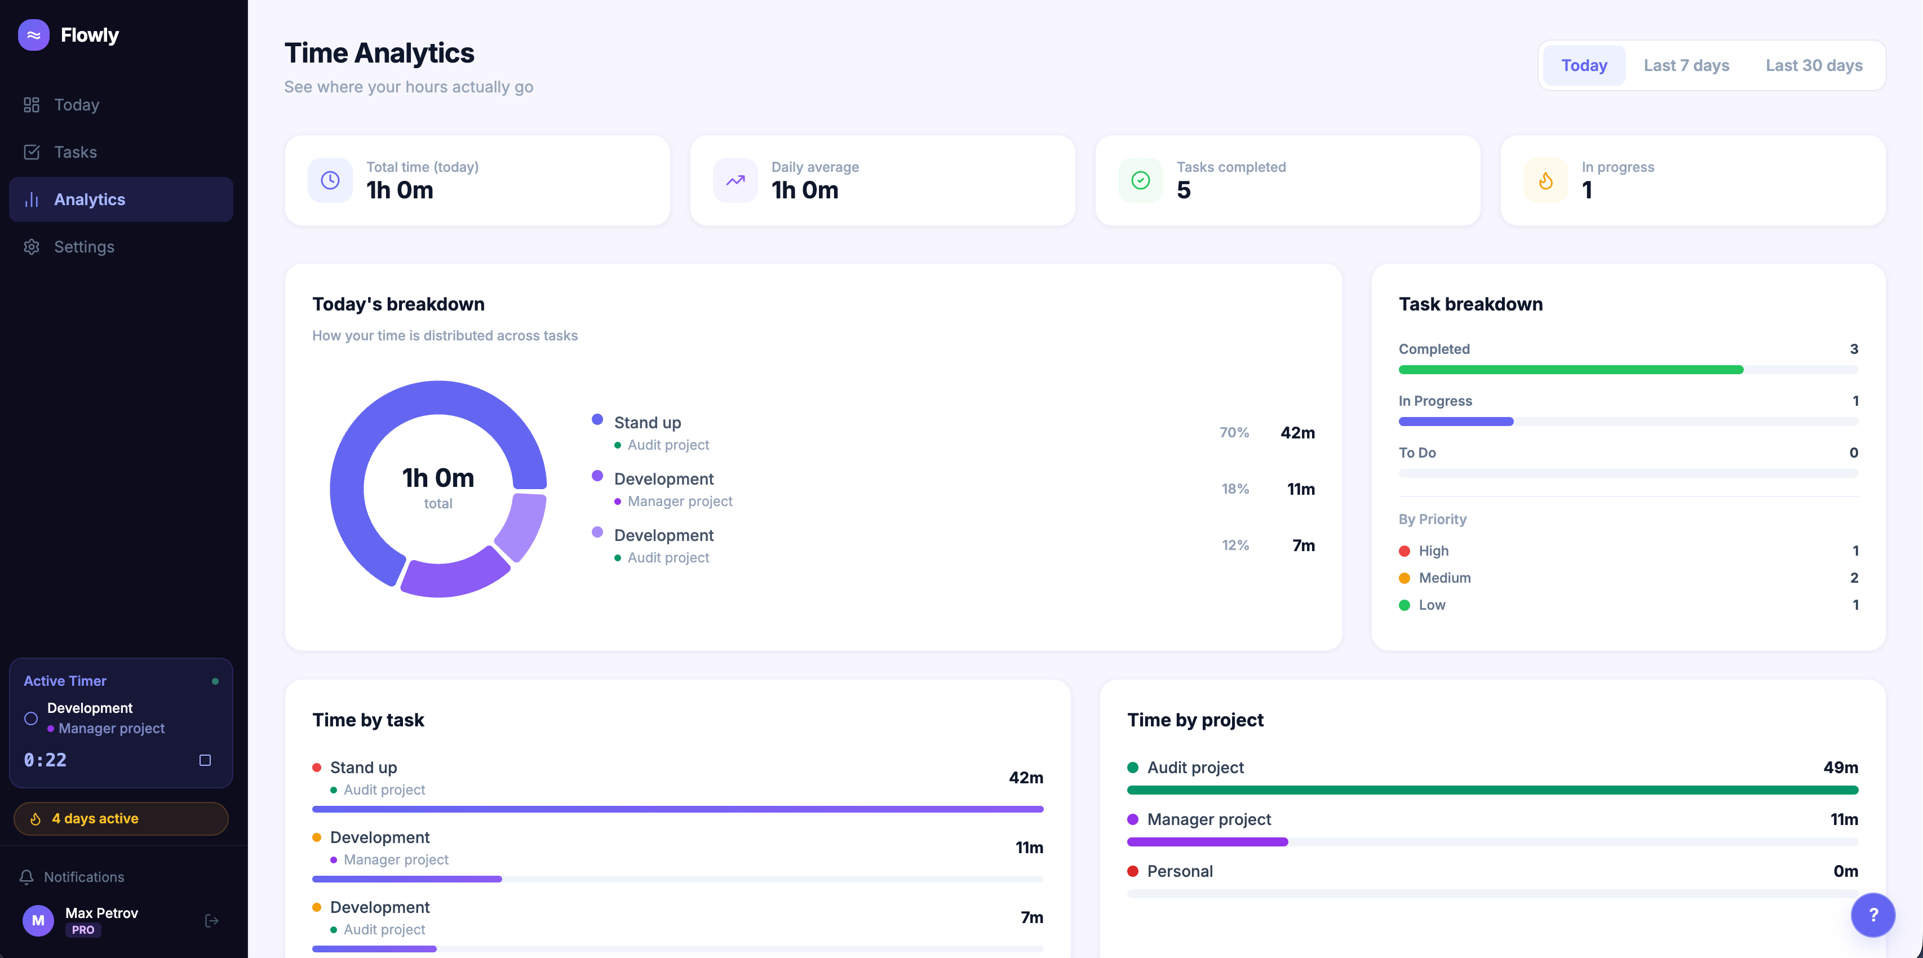Toggle the Development task circle in Active Timer
Viewport: 1923px width, 958px height.
click(x=30, y=718)
